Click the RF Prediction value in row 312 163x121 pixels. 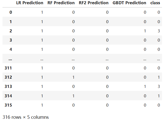point(73,77)
